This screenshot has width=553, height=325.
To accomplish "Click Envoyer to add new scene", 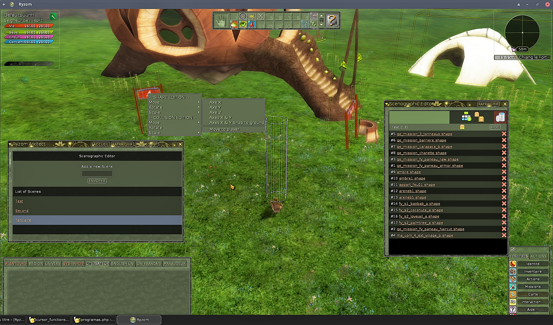I will tap(97, 181).
